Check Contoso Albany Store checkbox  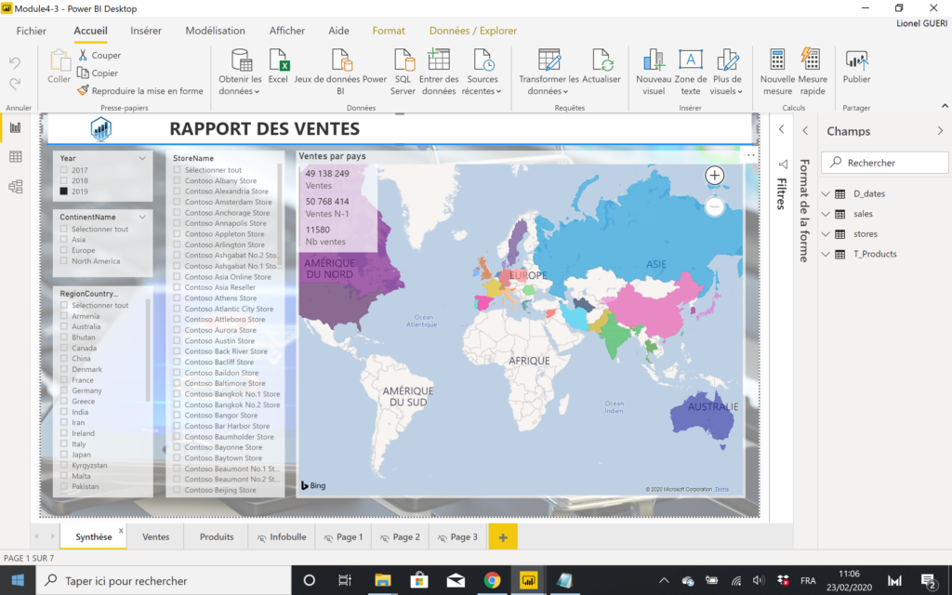[x=177, y=180]
